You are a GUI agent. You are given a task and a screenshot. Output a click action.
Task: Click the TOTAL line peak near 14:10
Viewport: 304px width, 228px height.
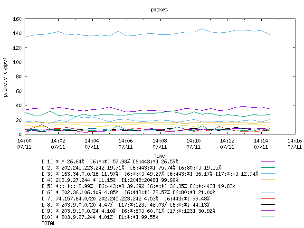coord(202,28)
